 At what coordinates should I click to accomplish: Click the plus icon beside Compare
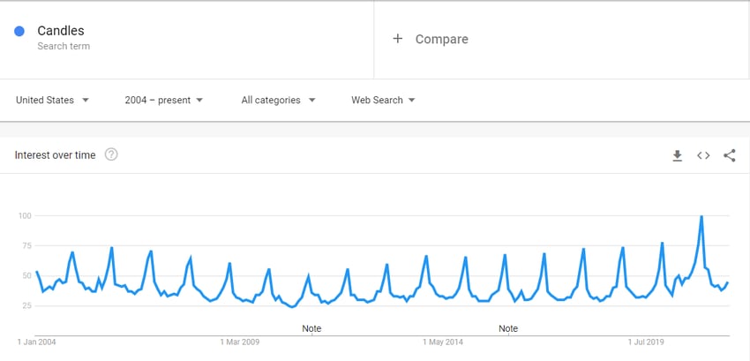397,39
